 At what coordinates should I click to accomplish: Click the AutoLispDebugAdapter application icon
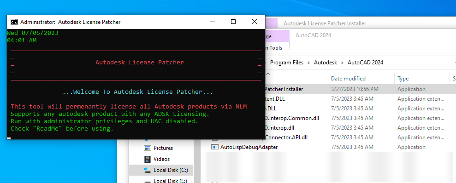click(214, 147)
